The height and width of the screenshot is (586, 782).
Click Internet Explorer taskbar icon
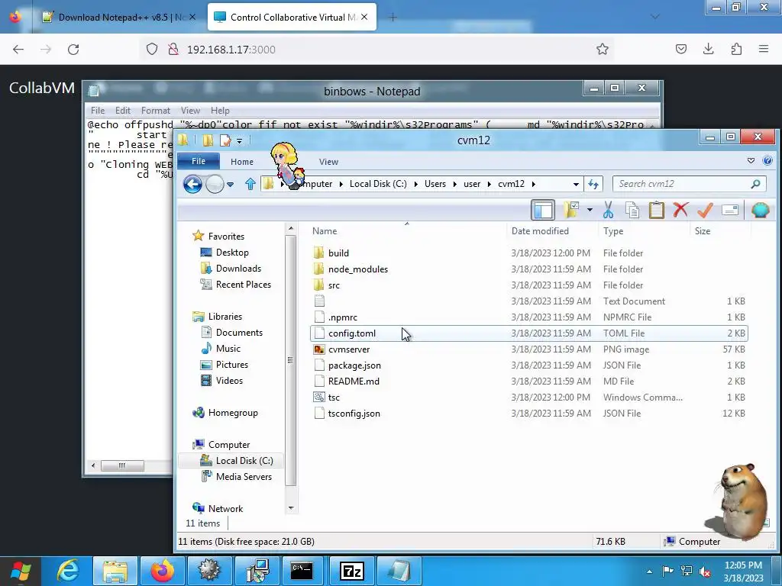pyautogui.click(x=68, y=571)
